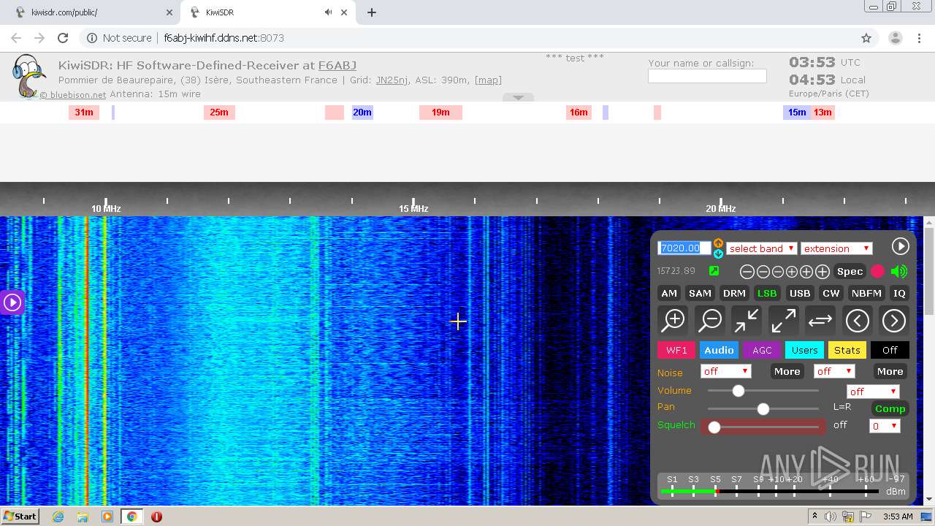Reload the KiwiSDR page
The width and height of the screenshot is (935, 526).
(x=63, y=38)
